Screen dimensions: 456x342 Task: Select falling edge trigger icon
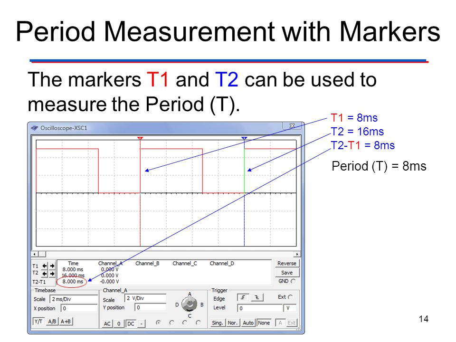[x=257, y=297]
